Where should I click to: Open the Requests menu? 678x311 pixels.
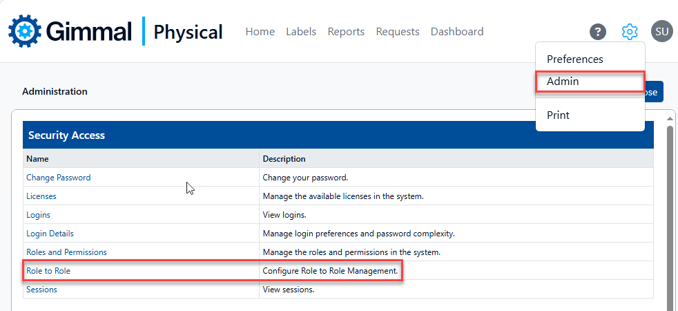click(x=398, y=32)
